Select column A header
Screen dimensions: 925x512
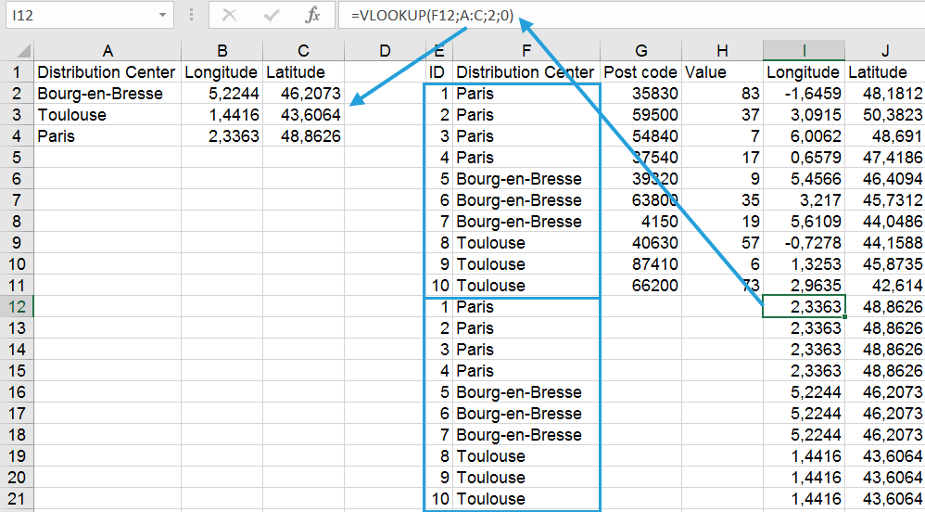pos(108,51)
